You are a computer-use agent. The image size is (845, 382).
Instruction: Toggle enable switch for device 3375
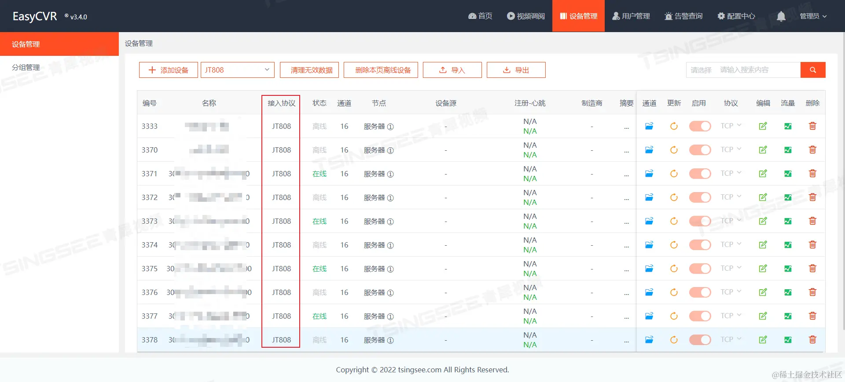point(700,269)
